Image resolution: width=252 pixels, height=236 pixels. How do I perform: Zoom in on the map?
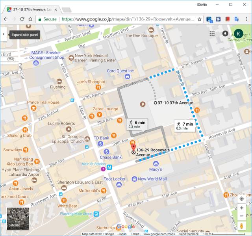[x=241, y=208]
